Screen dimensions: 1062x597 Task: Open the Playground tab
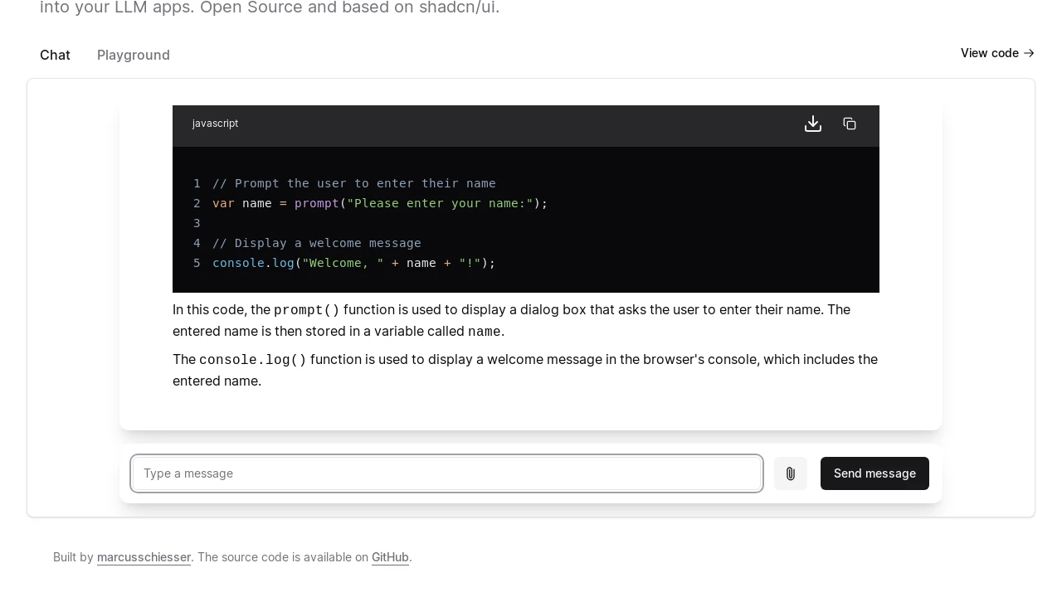(134, 55)
